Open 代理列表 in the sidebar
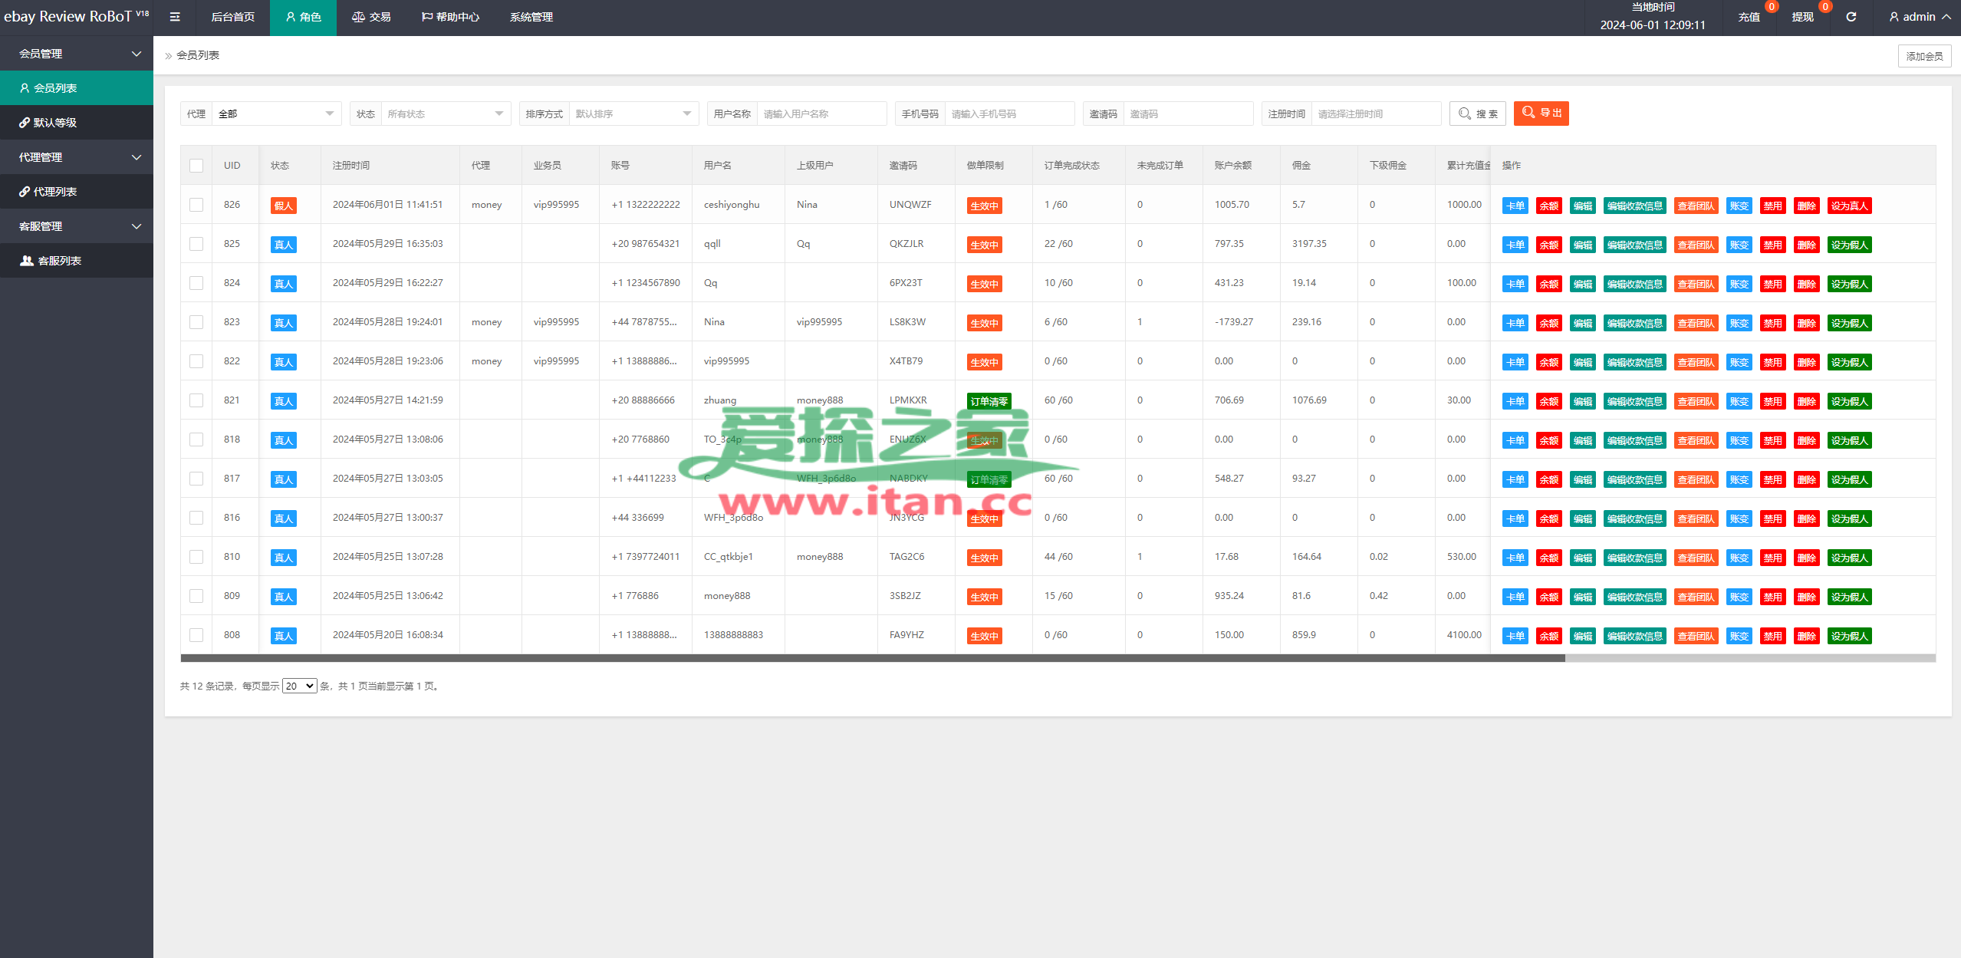The width and height of the screenshot is (1961, 958). [x=77, y=192]
